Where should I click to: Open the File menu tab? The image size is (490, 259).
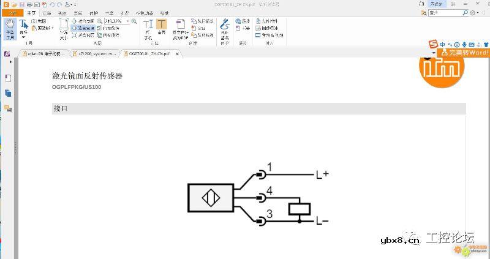pyautogui.click(x=12, y=13)
